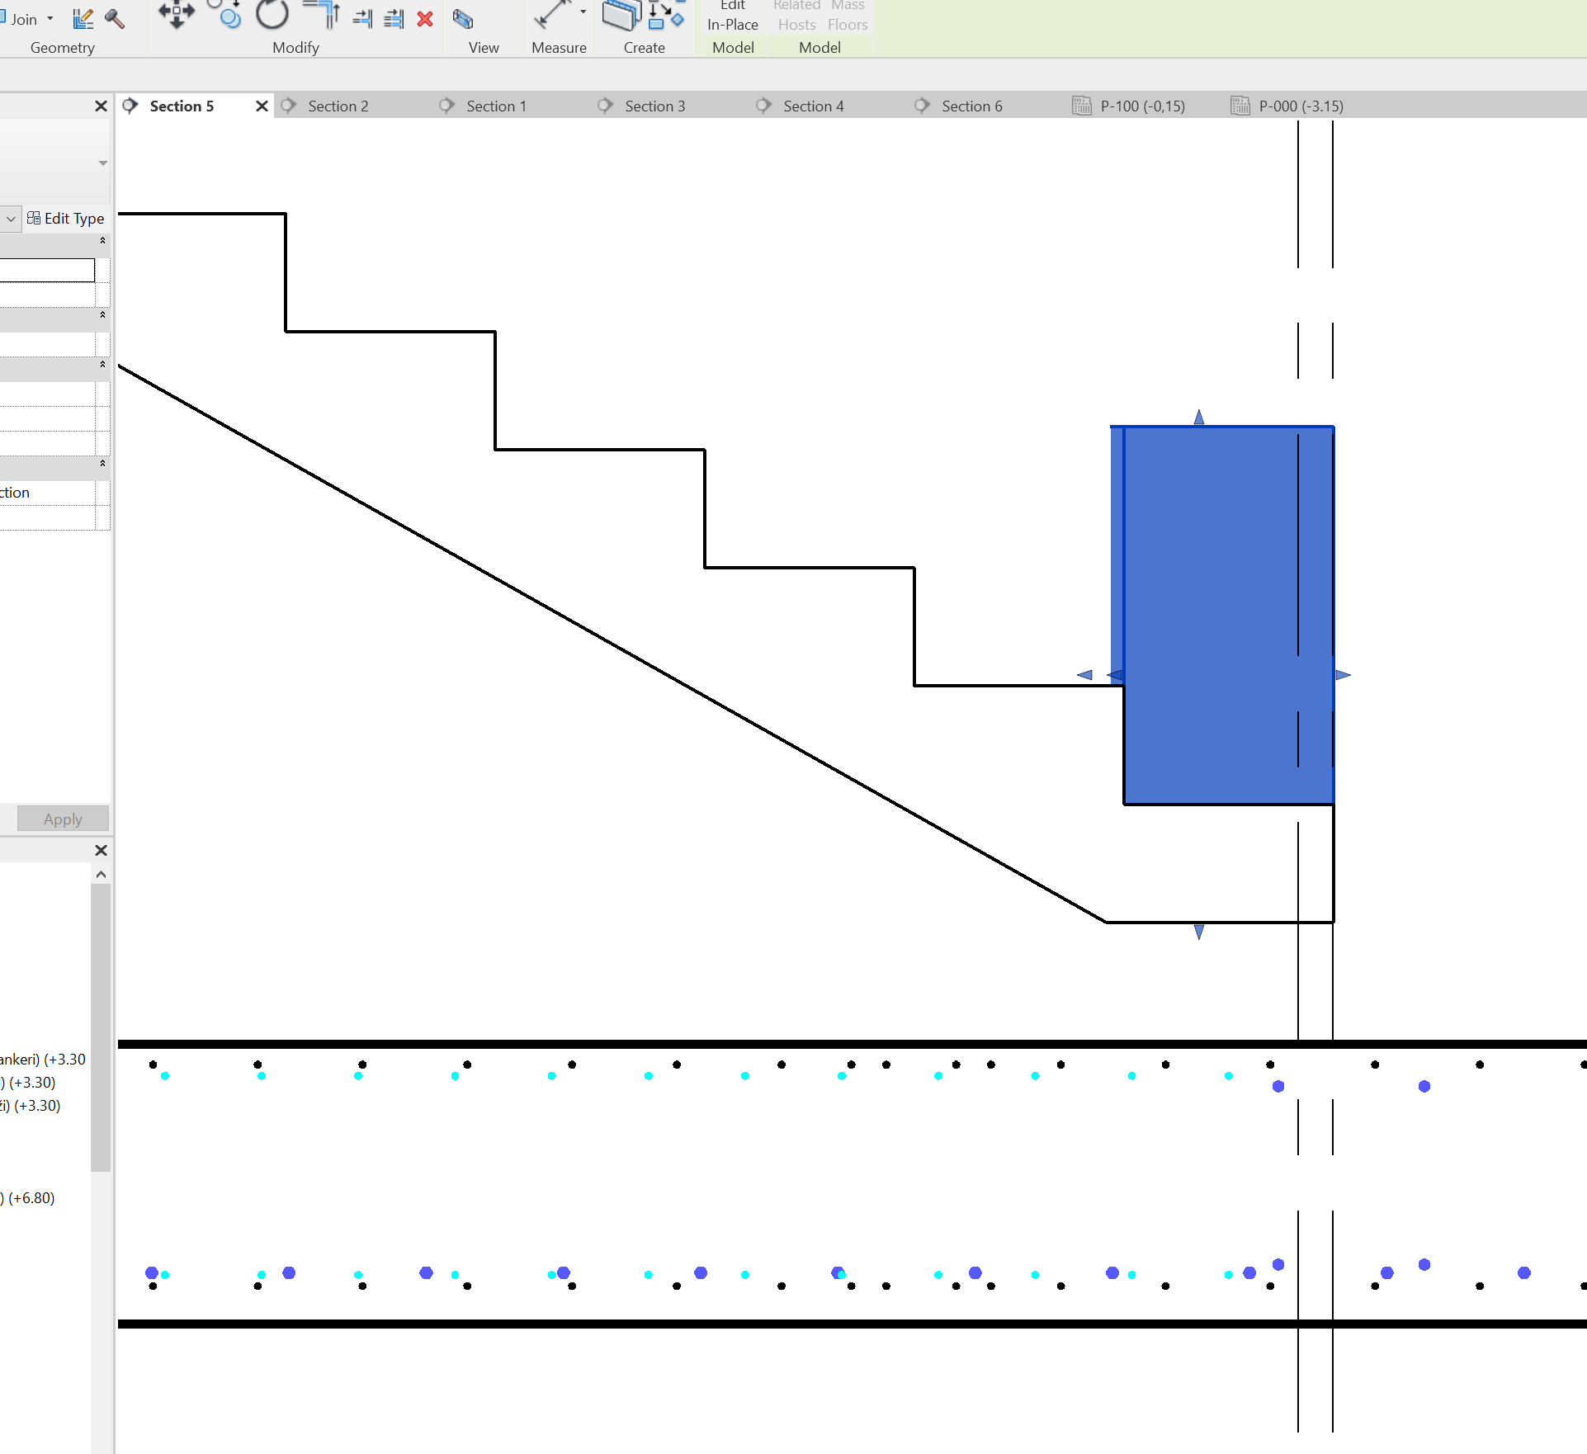Collapse the first Properties group with double chevron

(x=102, y=241)
